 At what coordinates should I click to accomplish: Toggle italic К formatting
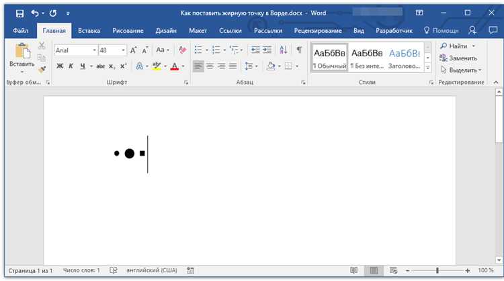tap(71, 66)
